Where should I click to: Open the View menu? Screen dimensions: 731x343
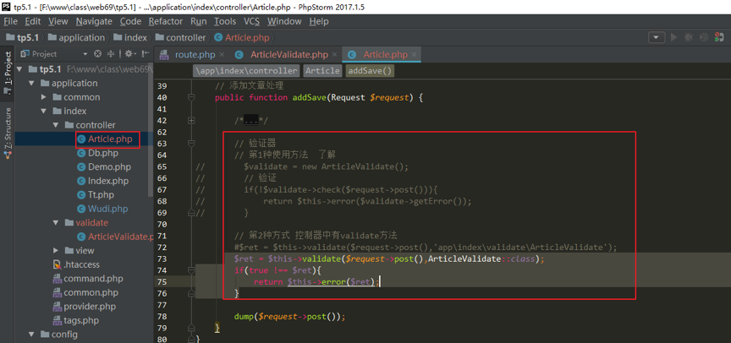pyautogui.click(x=58, y=21)
